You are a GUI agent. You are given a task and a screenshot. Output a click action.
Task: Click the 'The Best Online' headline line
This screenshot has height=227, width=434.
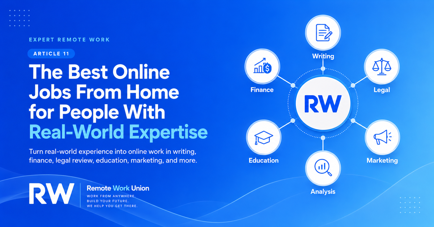(99, 73)
